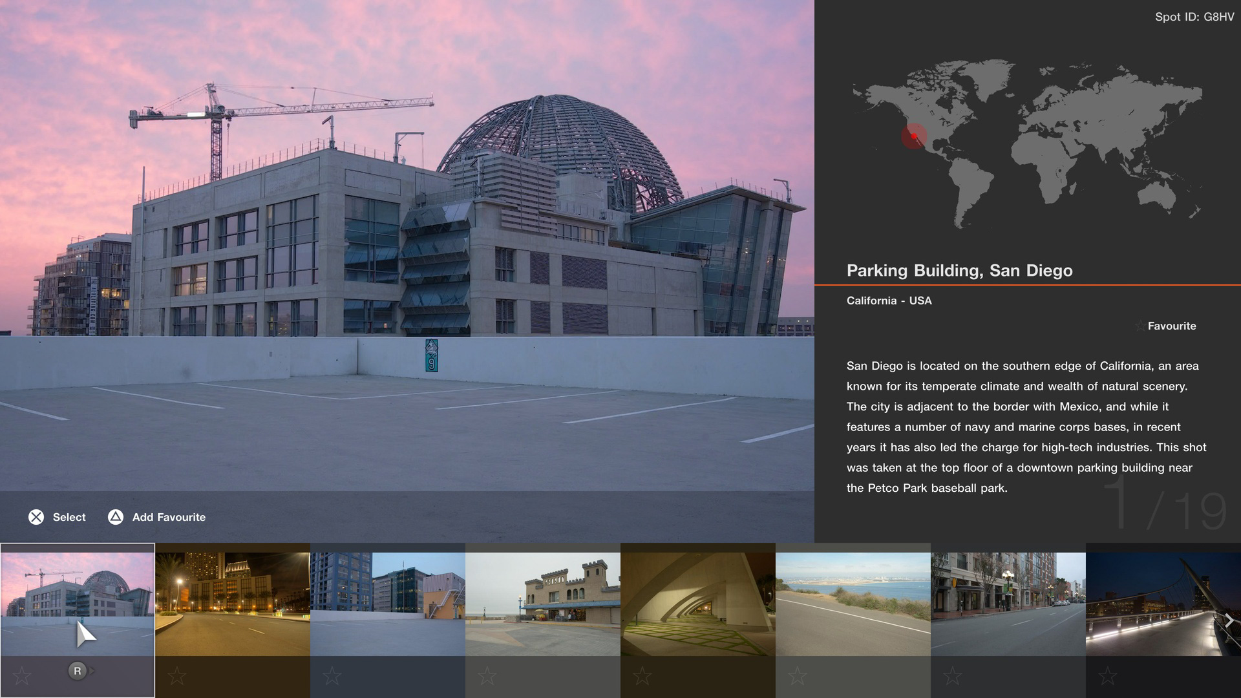Star the downtown shopping street thumbnail
This screenshot has height=698, width=1241.
(952, 676)
